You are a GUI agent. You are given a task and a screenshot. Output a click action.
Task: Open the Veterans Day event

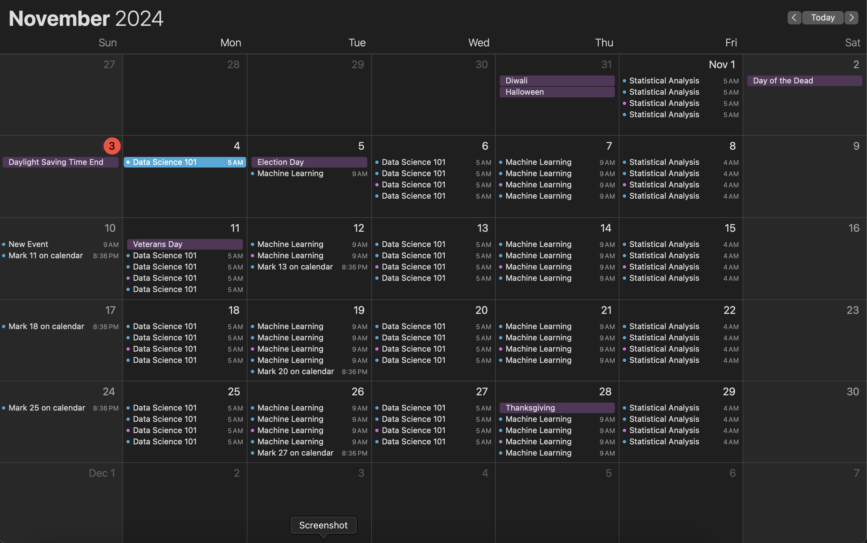point(185,244)
